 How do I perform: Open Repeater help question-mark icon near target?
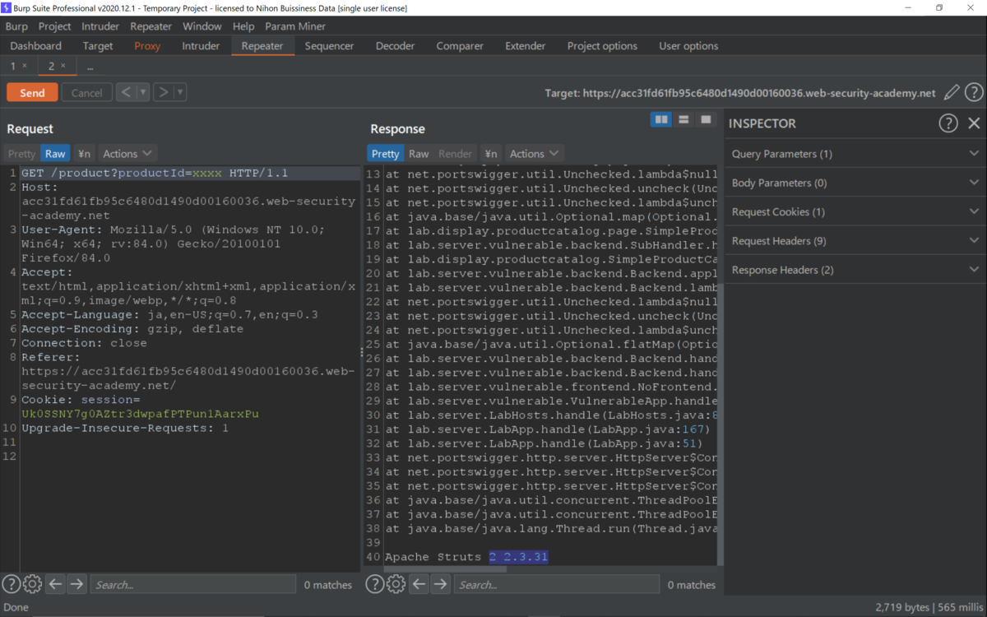(x=974, y=93)
